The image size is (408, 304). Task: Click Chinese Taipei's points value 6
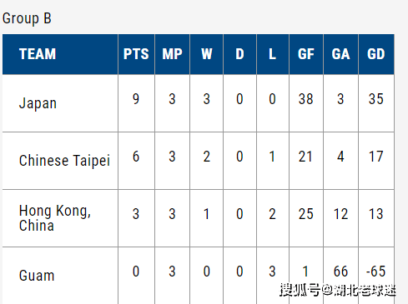pos(136,157)
